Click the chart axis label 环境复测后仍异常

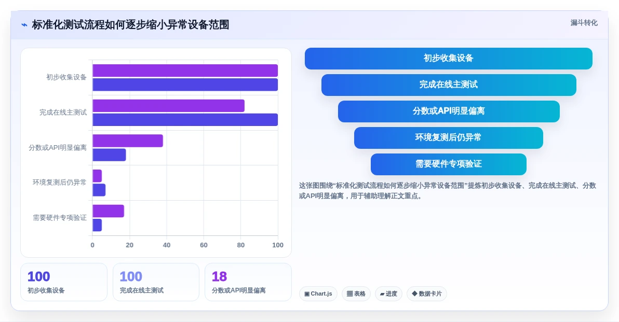pyautogui.click(x=60, y=183)
